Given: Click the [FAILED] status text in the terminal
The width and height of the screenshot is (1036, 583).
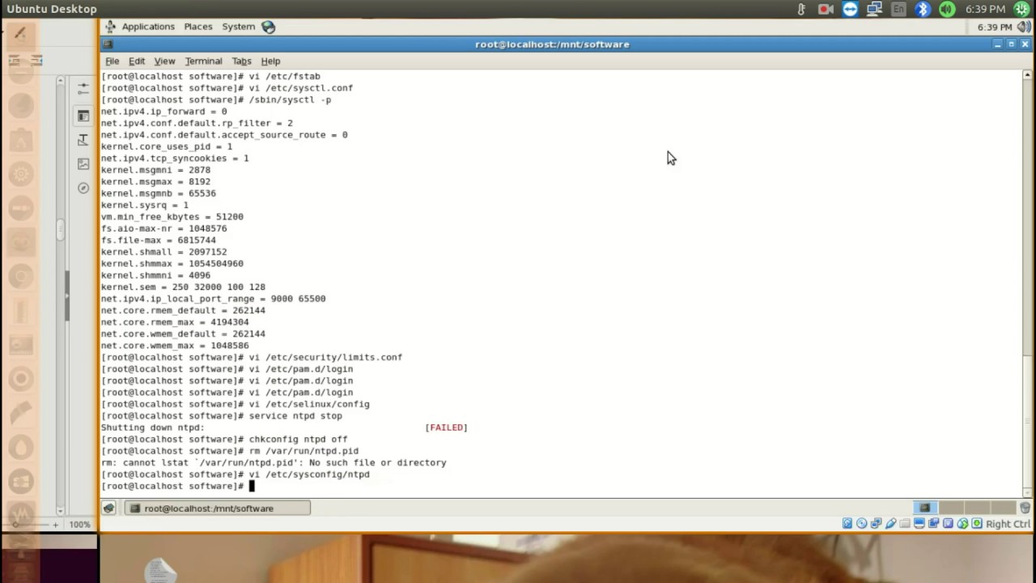Looking at the screenshot, I should (x=446, y=428).
